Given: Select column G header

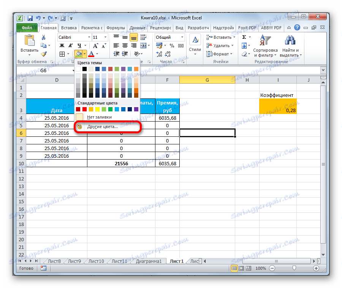Looking at the screenshot, I should (207, 80).
